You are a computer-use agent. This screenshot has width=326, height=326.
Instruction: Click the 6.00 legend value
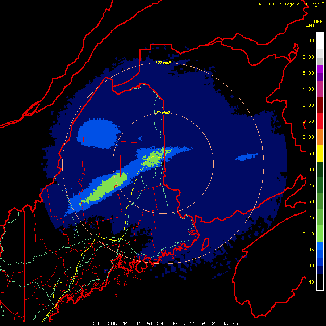point(308,57)
